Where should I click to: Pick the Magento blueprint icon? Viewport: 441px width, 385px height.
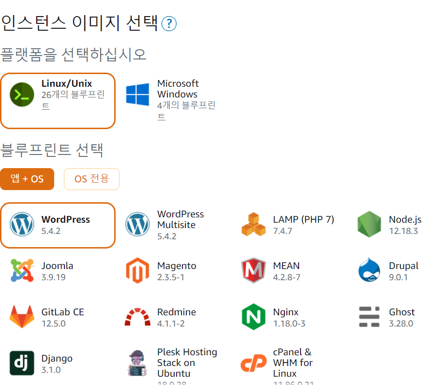(x=138, y=271)
